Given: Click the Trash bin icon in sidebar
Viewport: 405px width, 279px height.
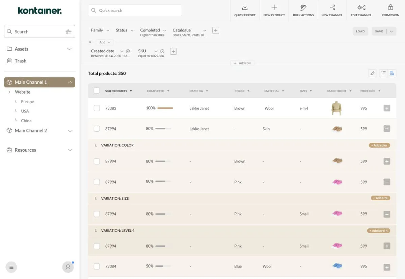Looking at the screenshot, I should point(9,61).
